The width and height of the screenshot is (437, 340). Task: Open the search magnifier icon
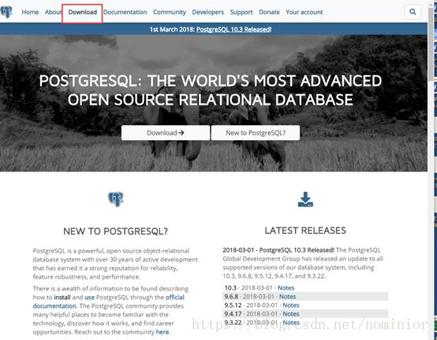click(413, 12)
